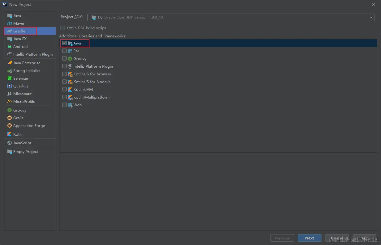Click the Maven 'm' icon
The height and width of the screenshot is (245, 381).
[x=10, y=23]
